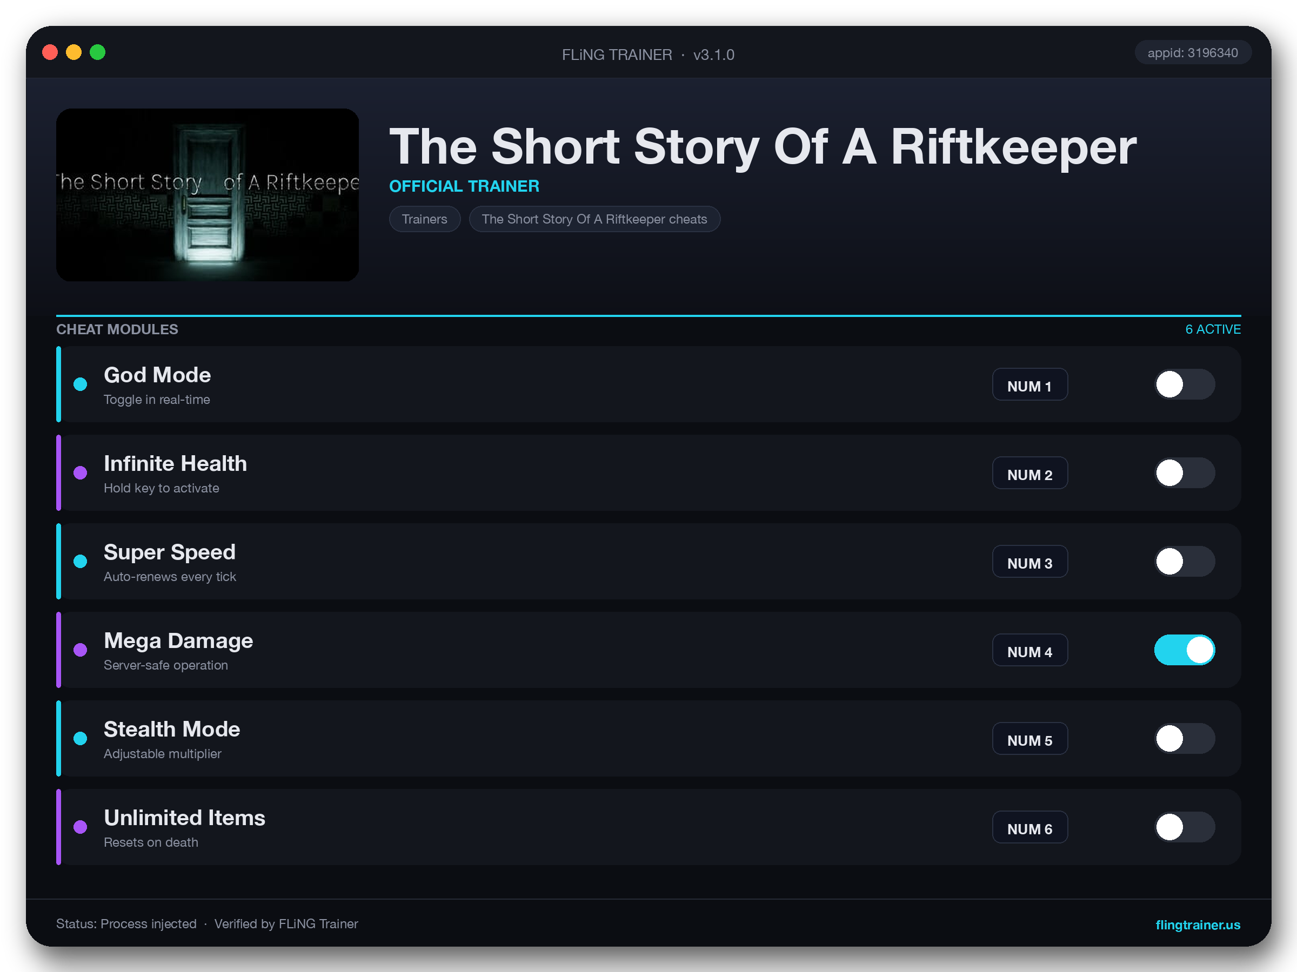Click the 'Status: Process injected' text
The width and height of the screenshot is (1297, 972).
click(126, 924)
